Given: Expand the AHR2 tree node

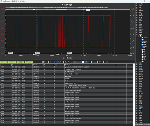Looking at the screenshot, I should tap(137, 4).
